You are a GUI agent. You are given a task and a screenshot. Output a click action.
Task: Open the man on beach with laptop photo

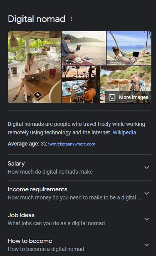click(84, 49)
